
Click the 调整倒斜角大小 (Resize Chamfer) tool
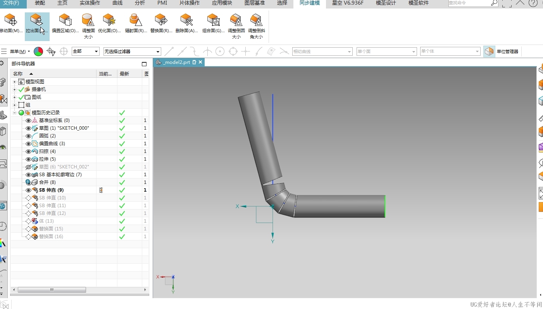tap(256, 27)
